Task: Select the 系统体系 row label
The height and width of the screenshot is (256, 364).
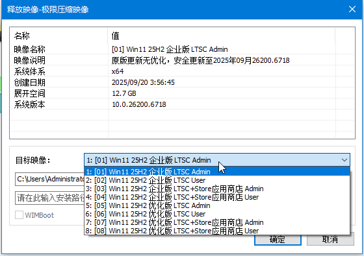Action: (29, 71)
